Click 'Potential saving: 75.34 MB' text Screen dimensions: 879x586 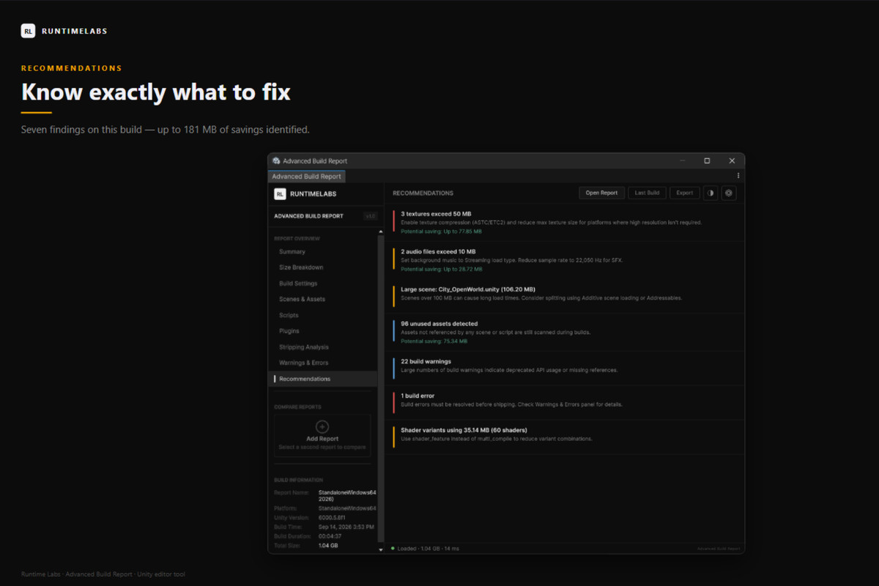(434, 341)
